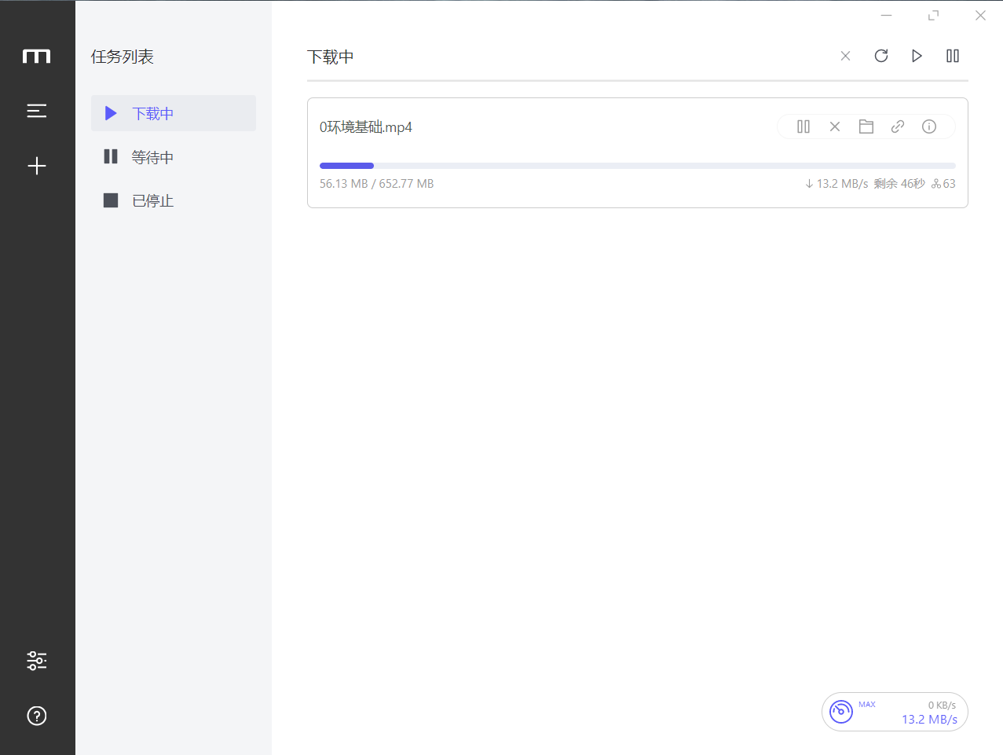Add a new download task

[x=37, y=166]
